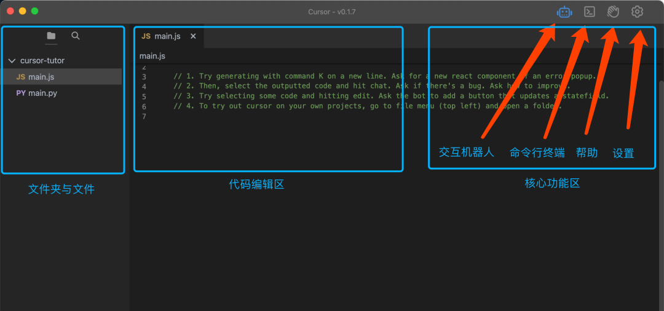Click line number 3 in the gutter
Screen dimensions: 664x311
144,77
